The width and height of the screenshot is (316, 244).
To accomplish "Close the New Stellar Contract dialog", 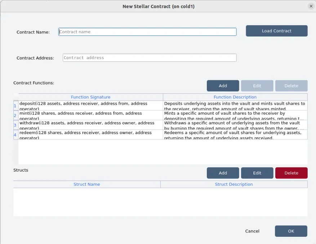I will click(311, 6).
